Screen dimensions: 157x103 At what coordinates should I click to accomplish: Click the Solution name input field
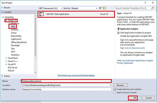(66, 89)
